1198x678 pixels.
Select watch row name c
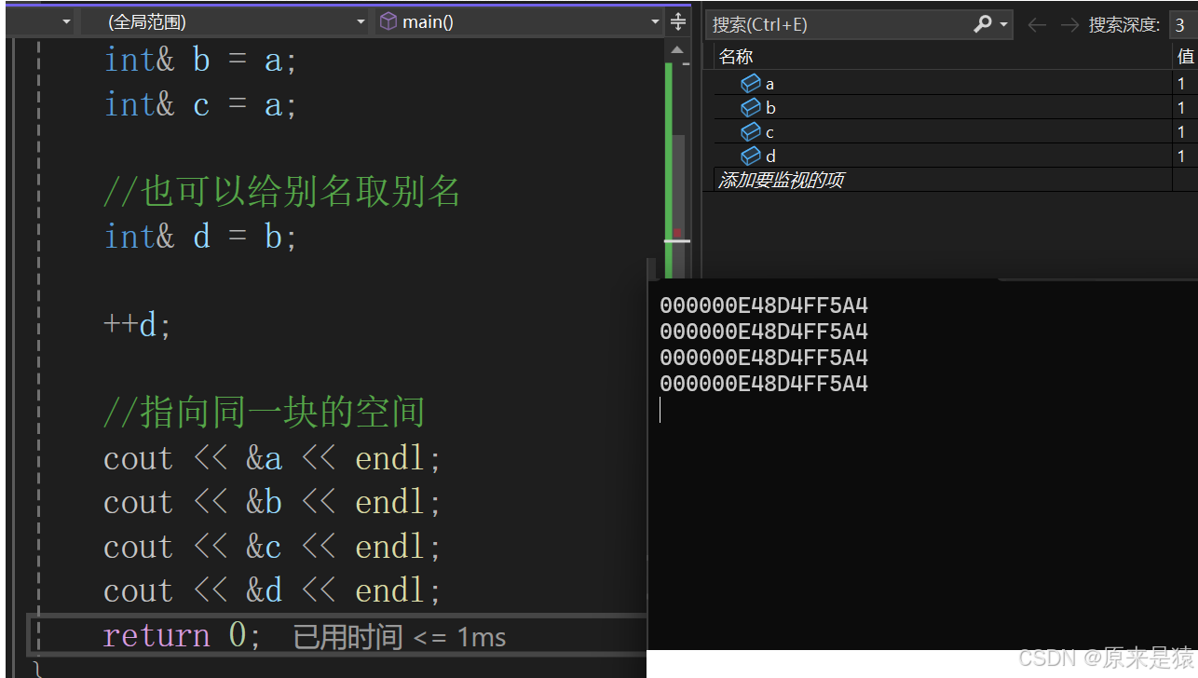[x=769, y=132]
